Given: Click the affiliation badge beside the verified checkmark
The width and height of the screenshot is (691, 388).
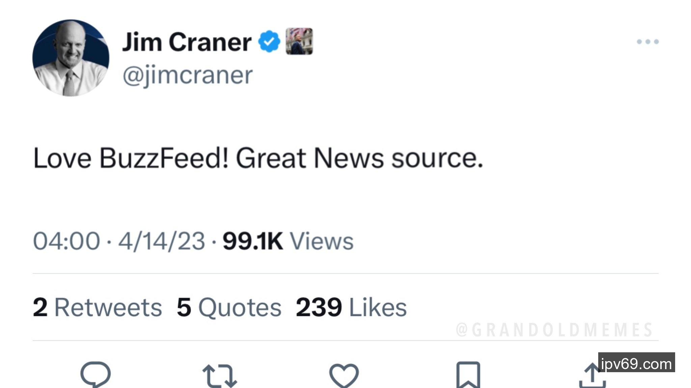Looking at the screenshot, I should (299, 41).
